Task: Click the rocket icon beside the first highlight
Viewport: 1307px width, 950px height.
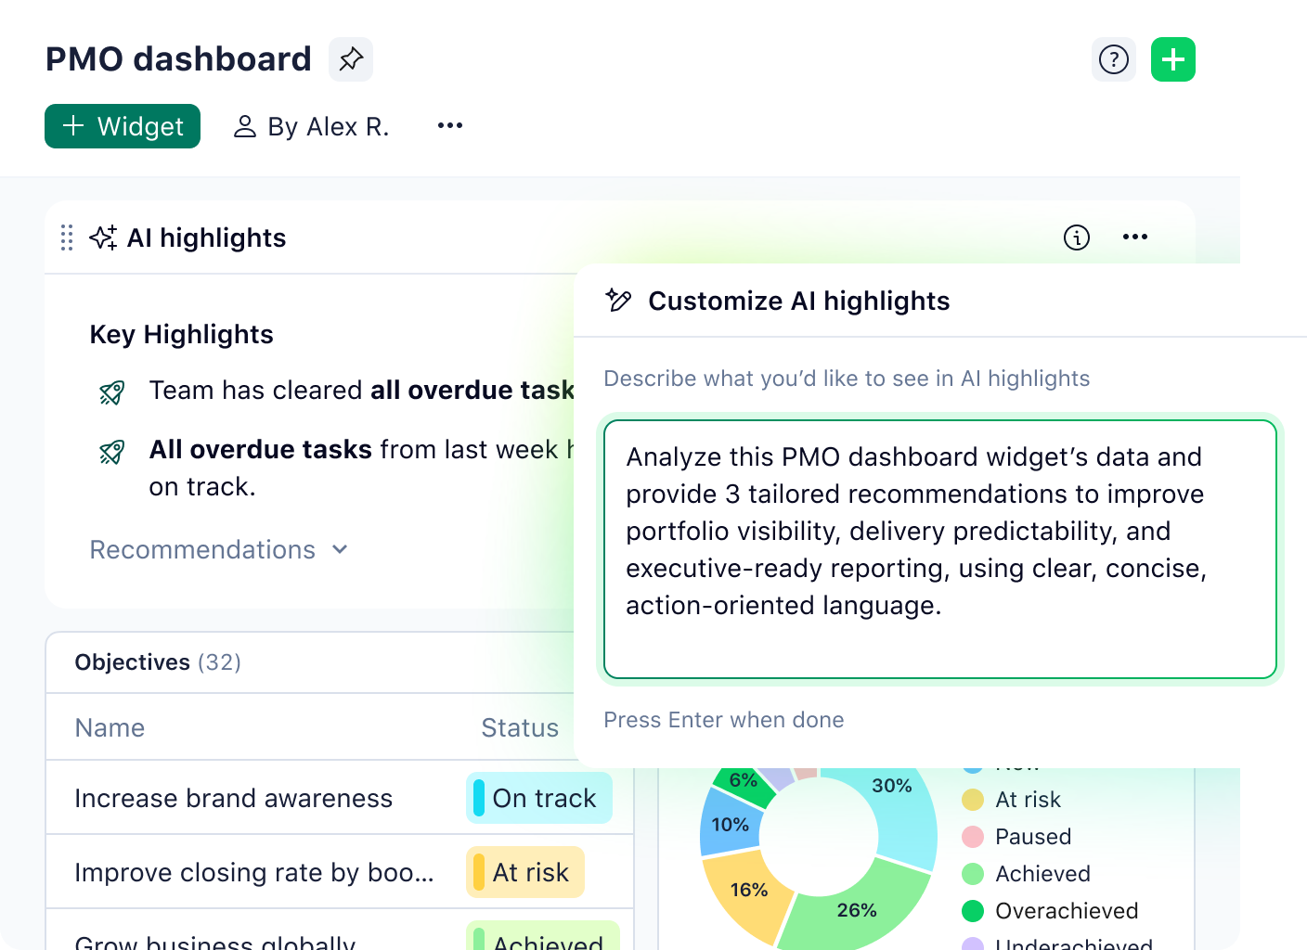Action: coord(111,392)
